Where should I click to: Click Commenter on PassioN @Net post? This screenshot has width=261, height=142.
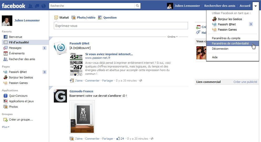point(92,81)
